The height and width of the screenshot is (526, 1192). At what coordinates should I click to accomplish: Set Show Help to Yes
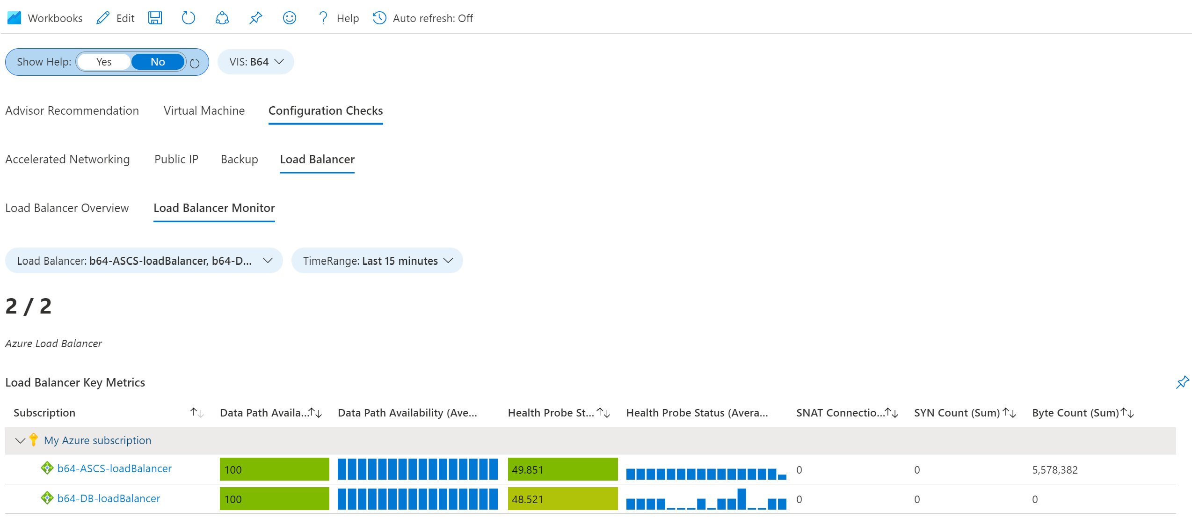[x=104, y=62]
